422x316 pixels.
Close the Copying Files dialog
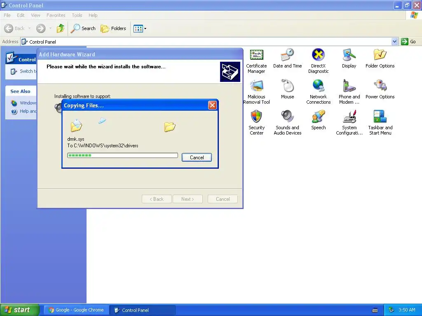[x=212, y=105]
